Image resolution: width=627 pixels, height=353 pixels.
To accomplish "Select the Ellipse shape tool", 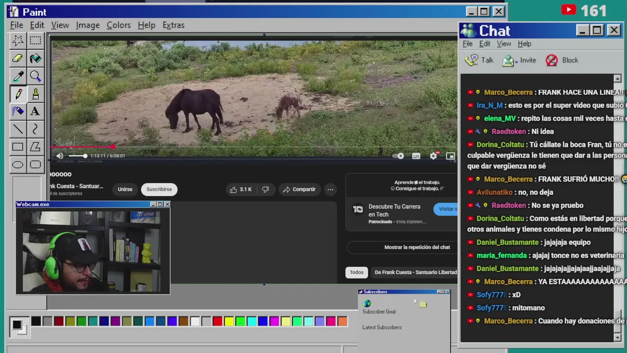I will [18, 164].
